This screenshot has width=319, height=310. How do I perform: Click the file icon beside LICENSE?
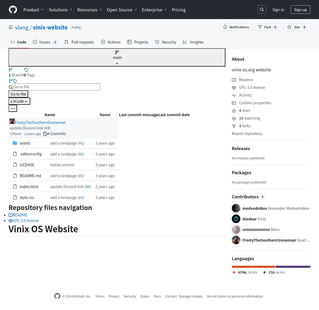point(15,165)
